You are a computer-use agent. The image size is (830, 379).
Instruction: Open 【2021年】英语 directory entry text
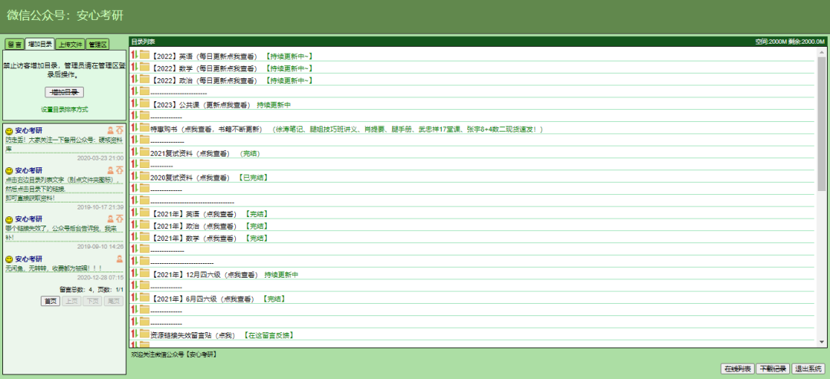click(193, 214)
